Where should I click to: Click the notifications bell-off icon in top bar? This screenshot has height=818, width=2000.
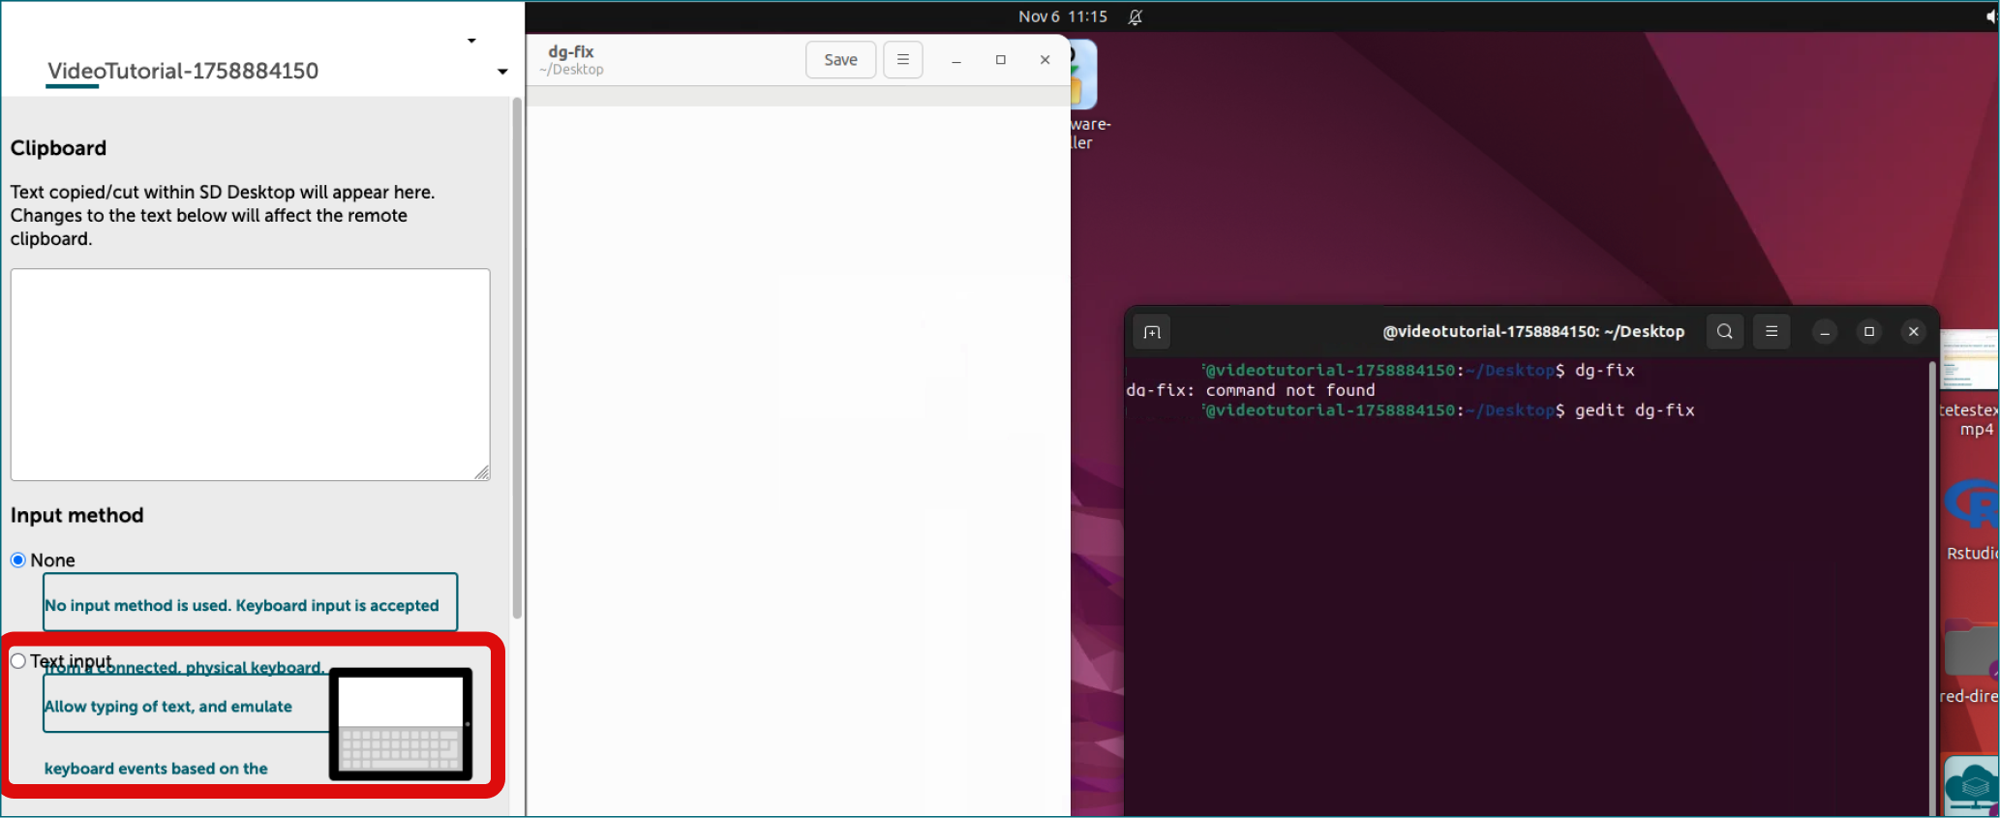(1136, 16)
